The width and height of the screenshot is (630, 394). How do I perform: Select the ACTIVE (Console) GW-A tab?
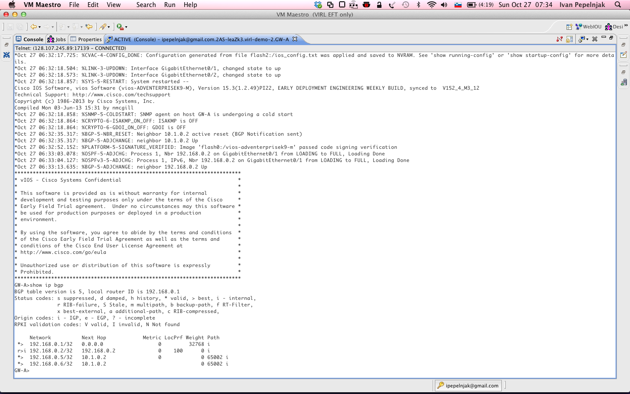[202, 39]
